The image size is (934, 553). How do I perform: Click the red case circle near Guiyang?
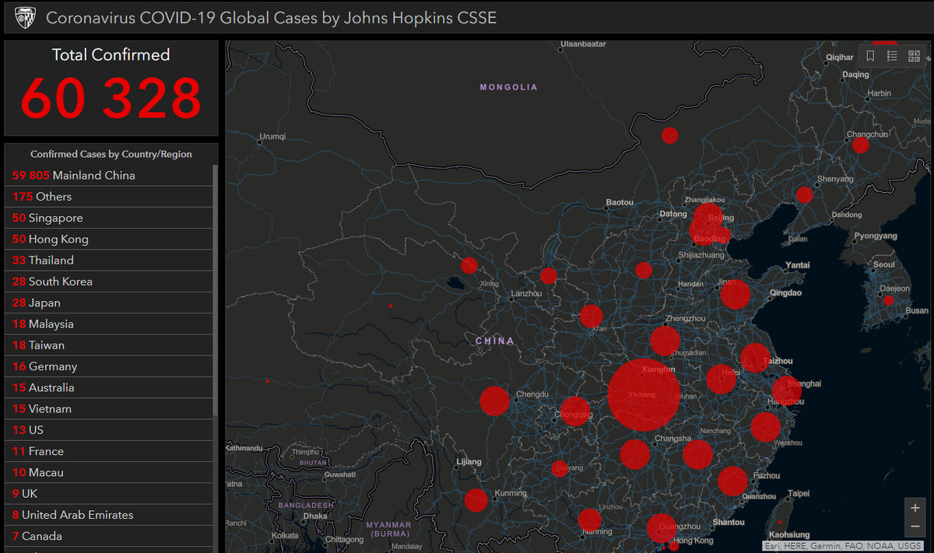click(x=559, y=468)
